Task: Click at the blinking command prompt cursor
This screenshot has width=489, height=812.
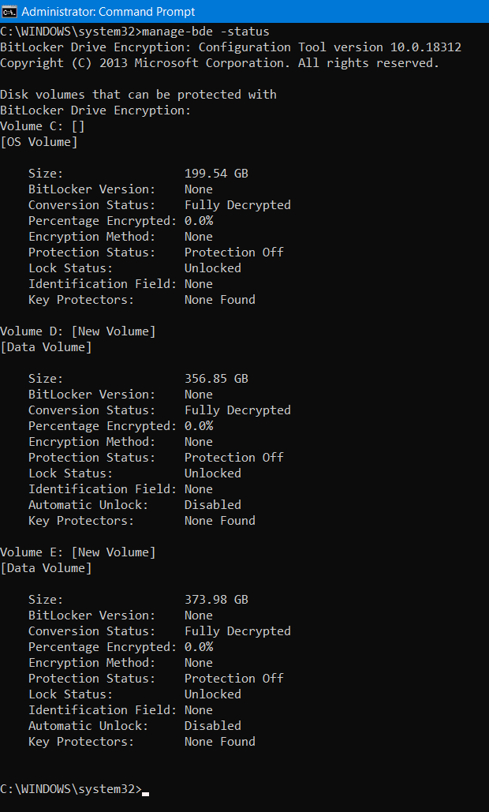Action: coord(145,793)
